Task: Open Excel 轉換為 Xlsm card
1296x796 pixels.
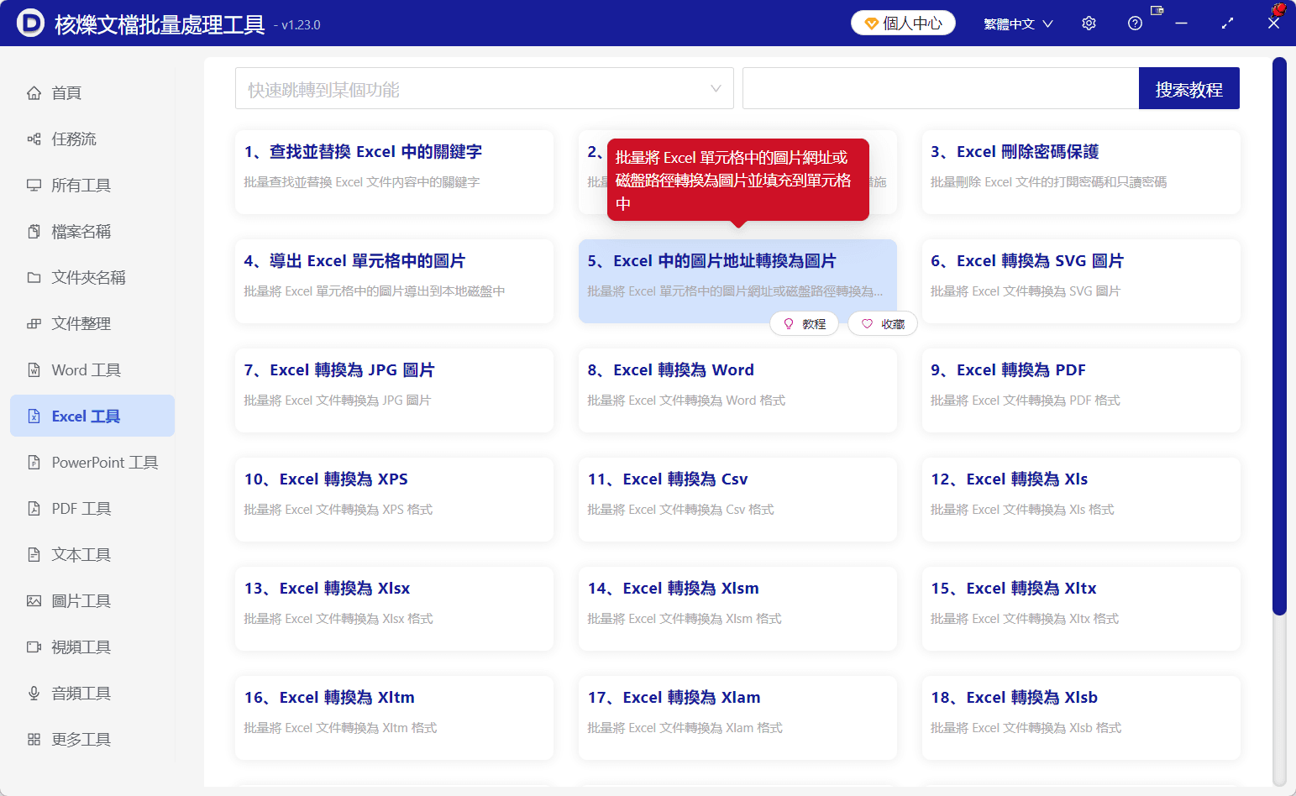Action: click(737, 609)
